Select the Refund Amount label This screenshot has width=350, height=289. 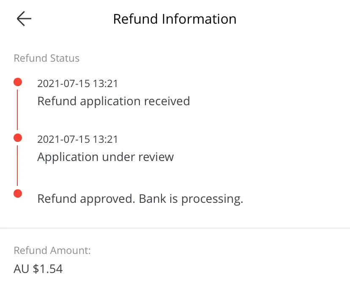(52, 251)
